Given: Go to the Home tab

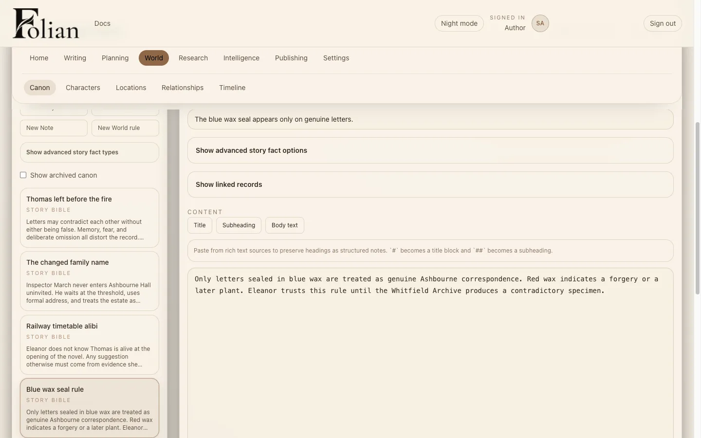Looking at the screenshot, I should [x=39, y=58].
